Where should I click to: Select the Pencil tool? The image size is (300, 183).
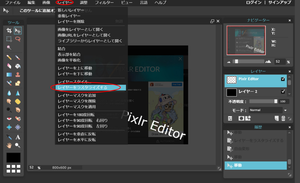coord(9,57)
